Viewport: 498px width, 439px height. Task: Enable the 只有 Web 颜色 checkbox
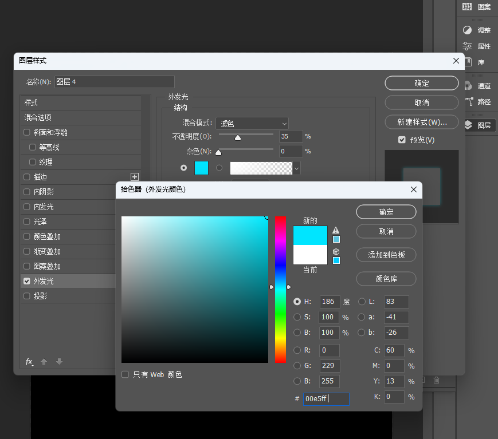coord(125,374)
